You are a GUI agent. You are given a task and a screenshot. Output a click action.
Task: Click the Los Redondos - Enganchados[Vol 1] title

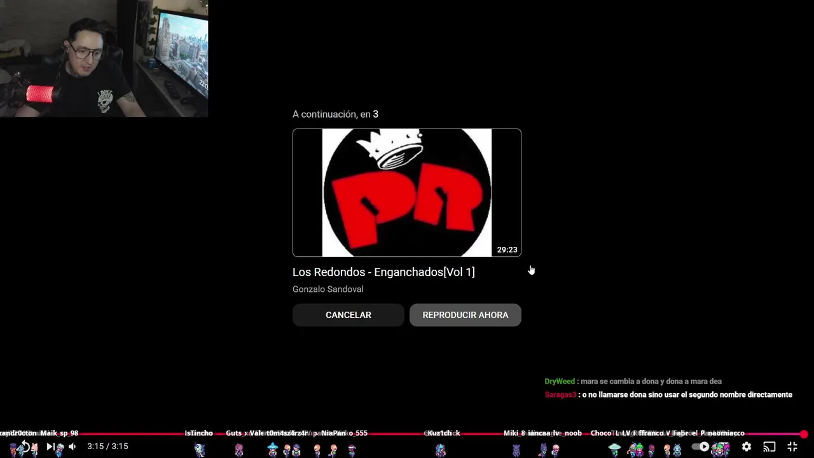[x=383, y=272]
